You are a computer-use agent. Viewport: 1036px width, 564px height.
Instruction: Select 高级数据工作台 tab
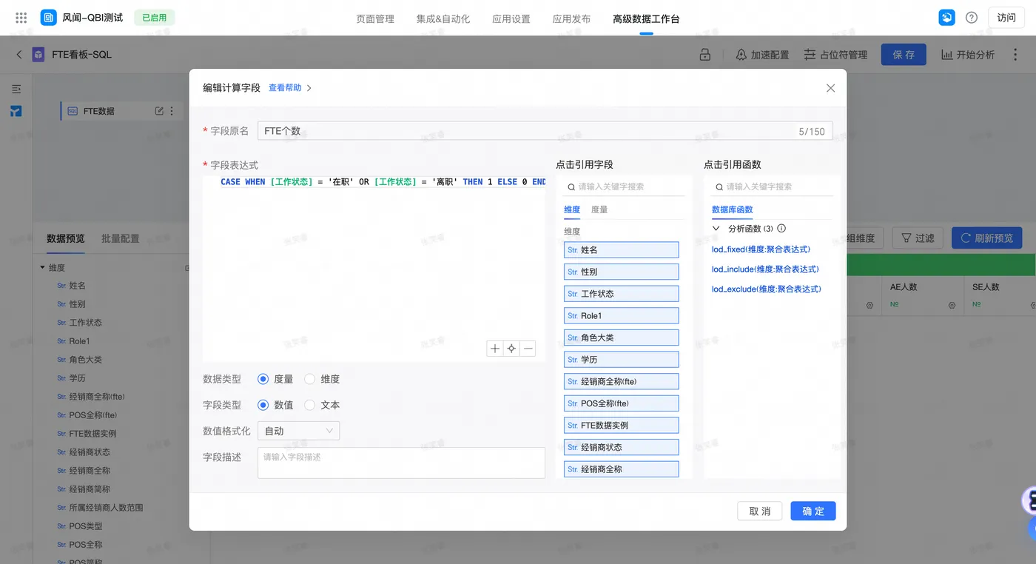[x=646, y=19]
